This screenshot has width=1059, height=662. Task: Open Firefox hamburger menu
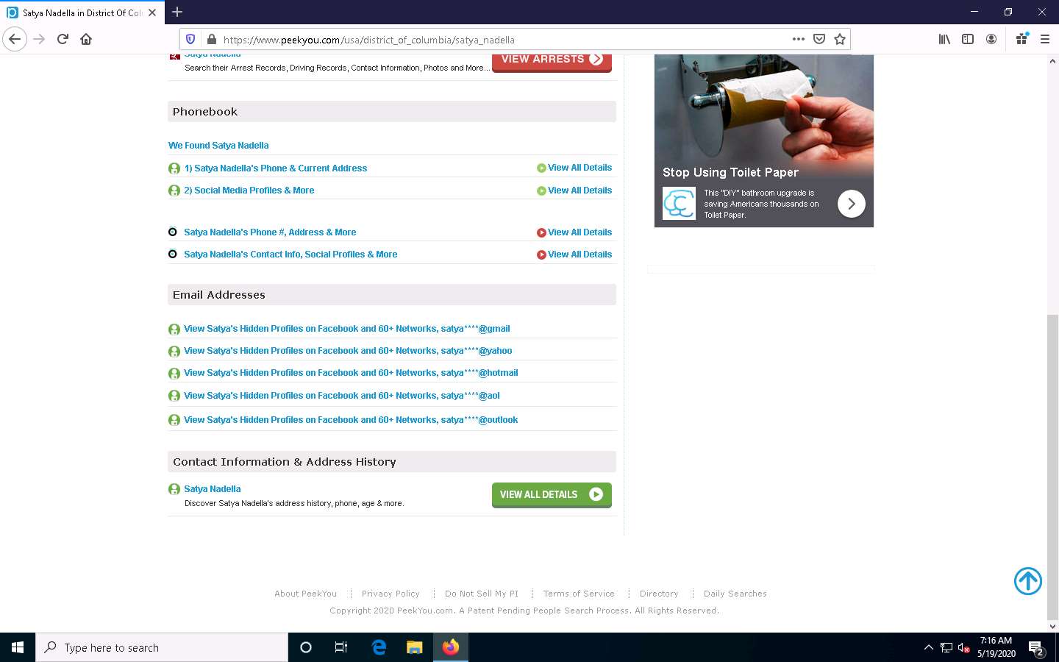(1044, 39)
